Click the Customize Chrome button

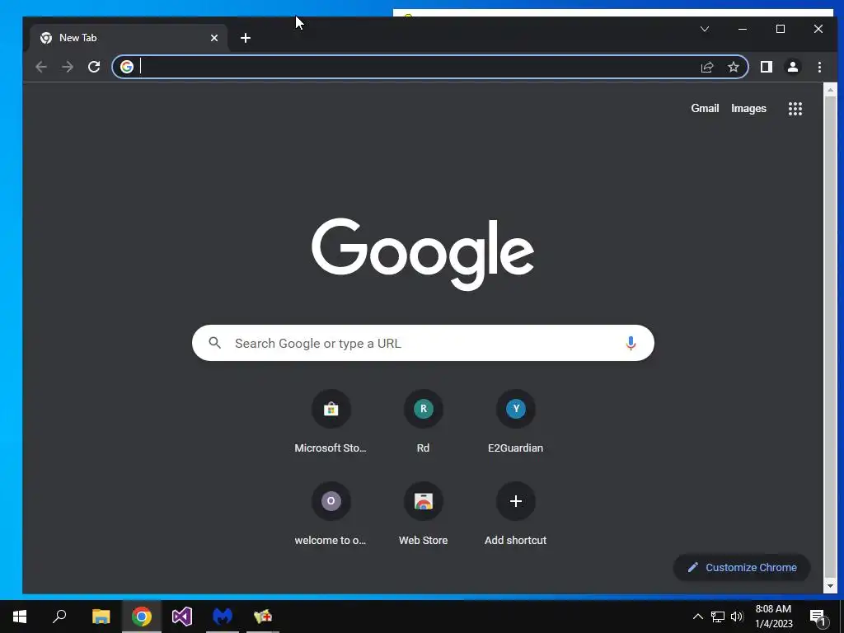pyautogui.click(x=742, y=567)
